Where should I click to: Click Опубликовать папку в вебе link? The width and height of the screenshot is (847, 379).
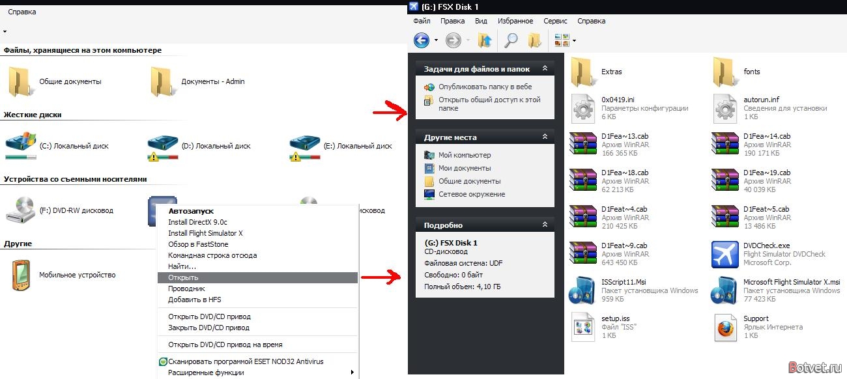coord(485,87)
